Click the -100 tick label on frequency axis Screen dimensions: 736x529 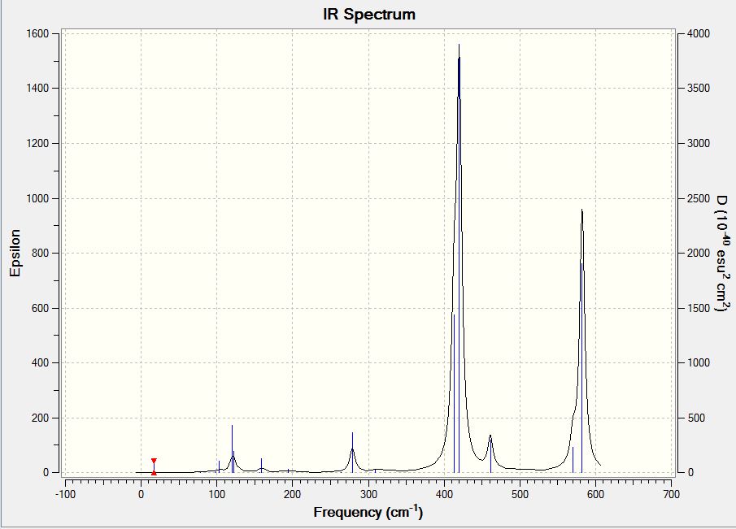(x=65, y=494)
